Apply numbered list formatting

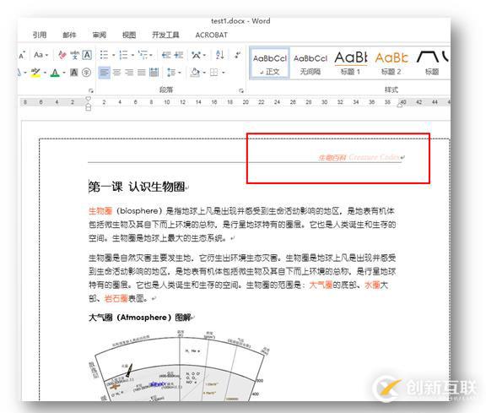[x=123, y=55]
